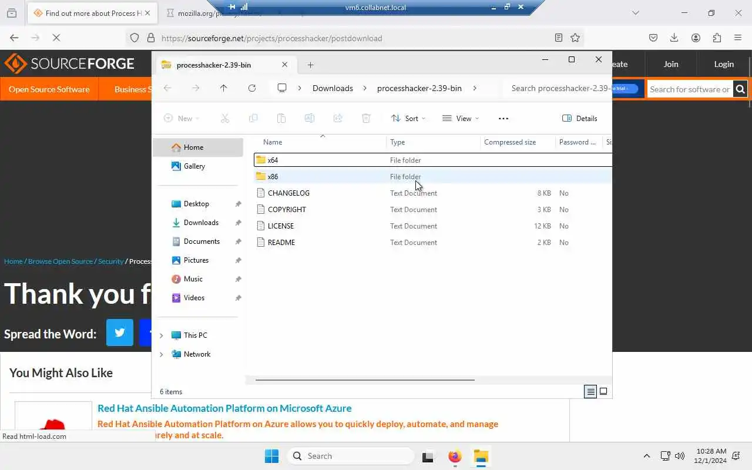The image size is (752, 470).
Task: Expand the This PC tree node
Action: tap(162, 335)
